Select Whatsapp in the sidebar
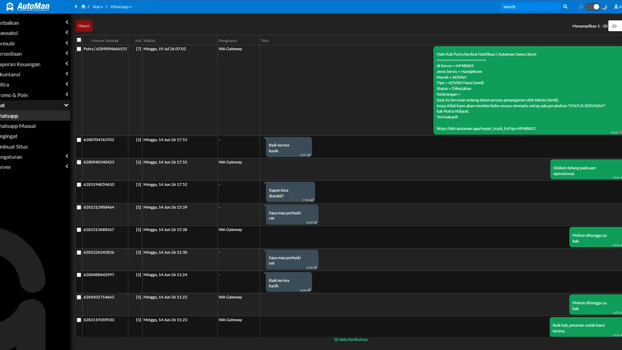This screenshot has width=622, height=350. (35, 116)
